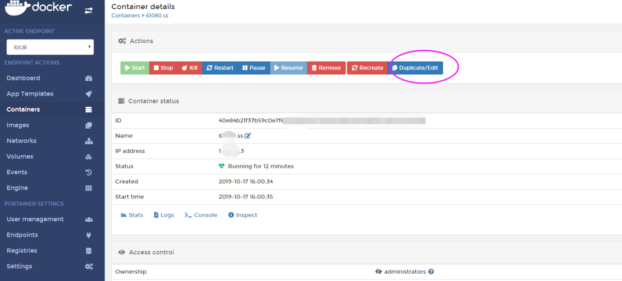Open the container Console link
The height and width of the screenshot is (281, 622).
click(x=201, y=215)
